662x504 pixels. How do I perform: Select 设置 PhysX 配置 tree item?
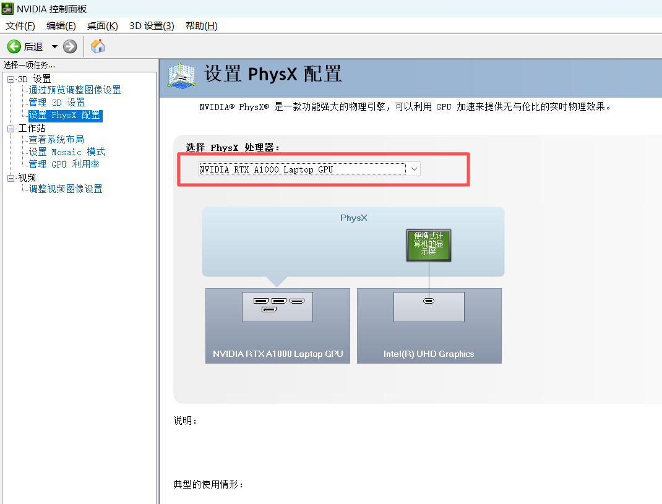click(65, 115)
